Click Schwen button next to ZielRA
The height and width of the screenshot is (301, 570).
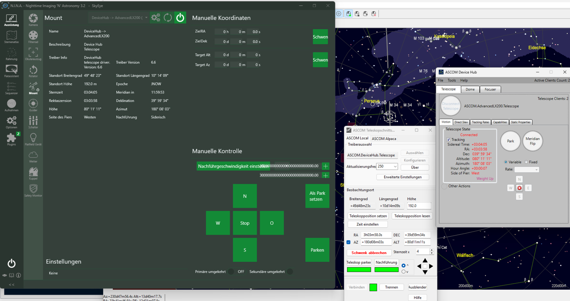click(320, 37)
